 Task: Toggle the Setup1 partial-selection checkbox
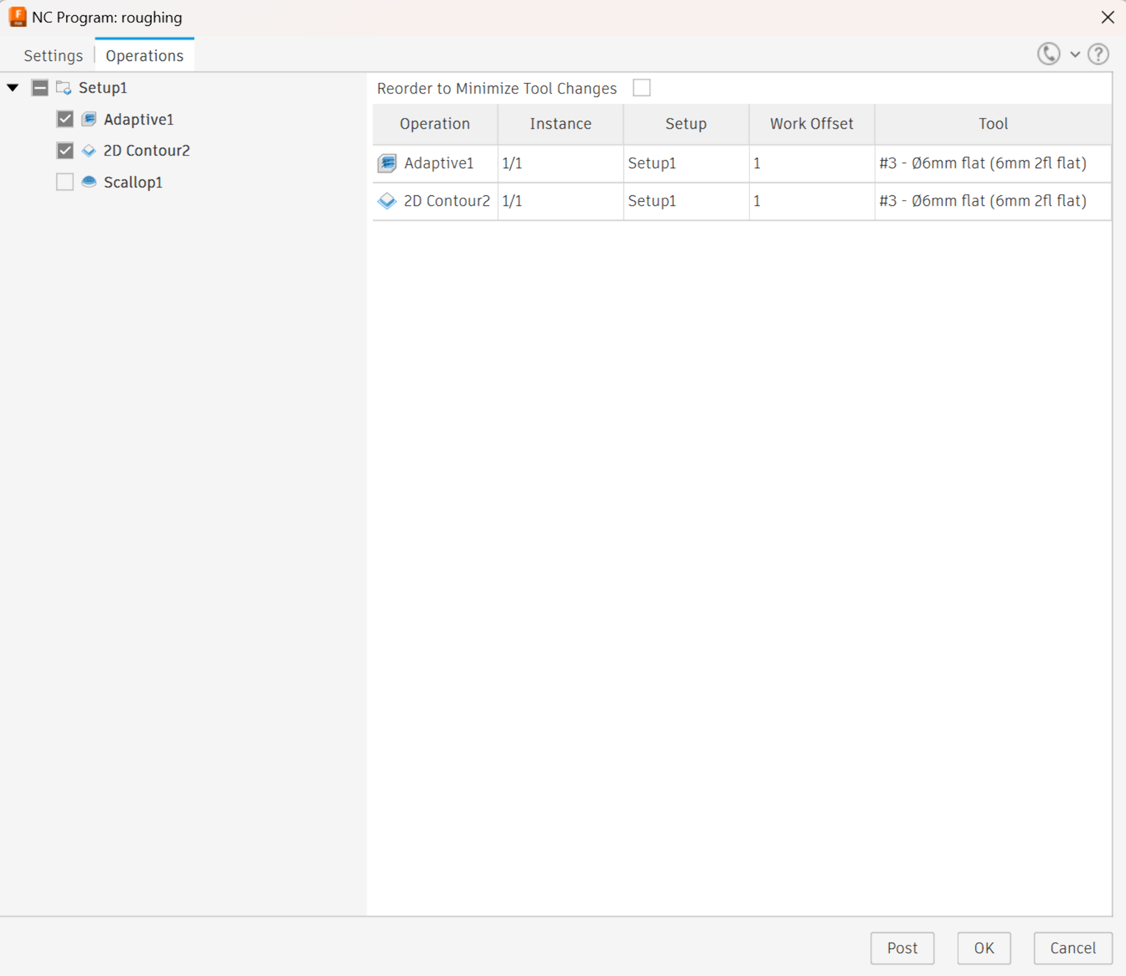tap(40, 88)
